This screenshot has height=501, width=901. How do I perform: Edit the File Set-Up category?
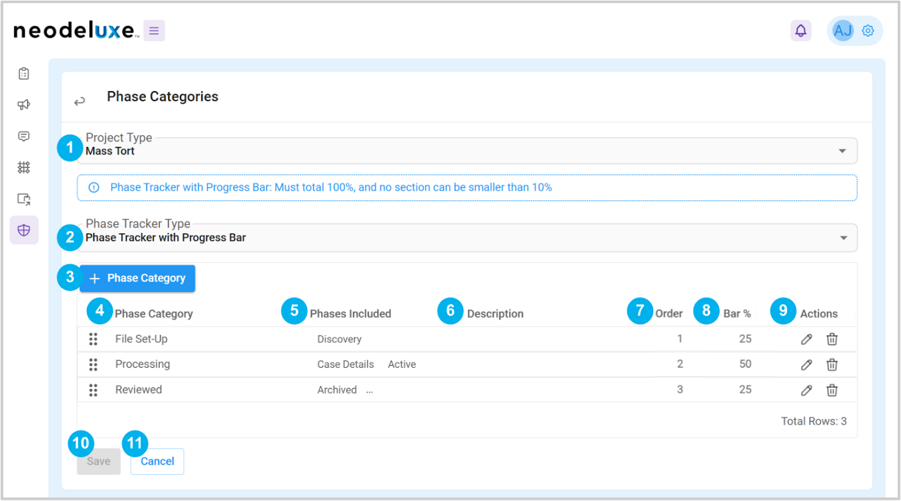[x=806, y=339]
